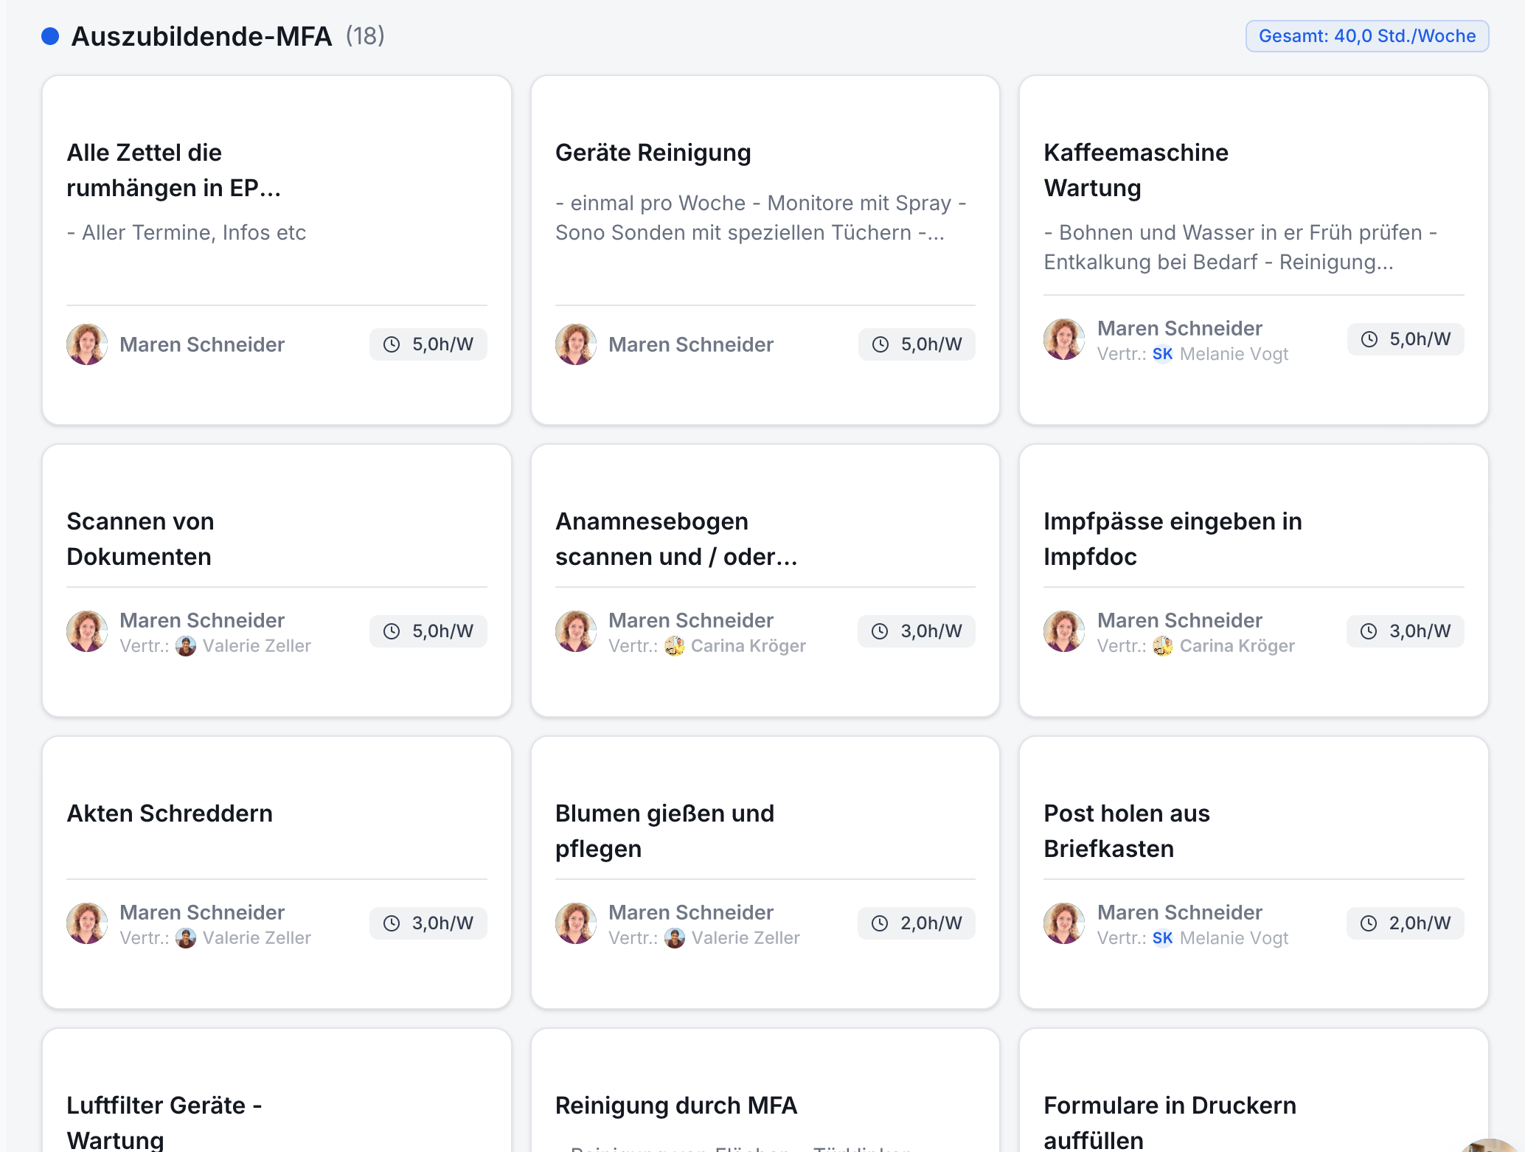Click the clock icon on Scannen von Dokumenten

tap(392, 631)
